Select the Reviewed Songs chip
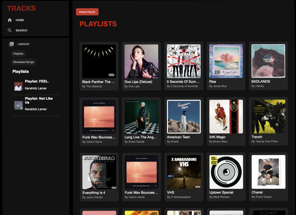The width and height of the screenshot is (296, 215). click(x=23, y=62)
